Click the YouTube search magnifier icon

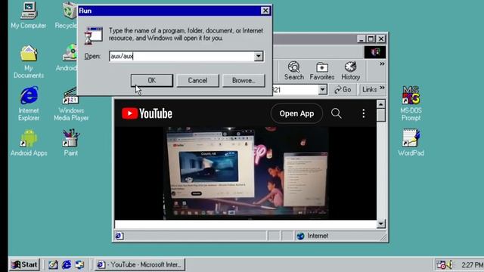point(336,113)
